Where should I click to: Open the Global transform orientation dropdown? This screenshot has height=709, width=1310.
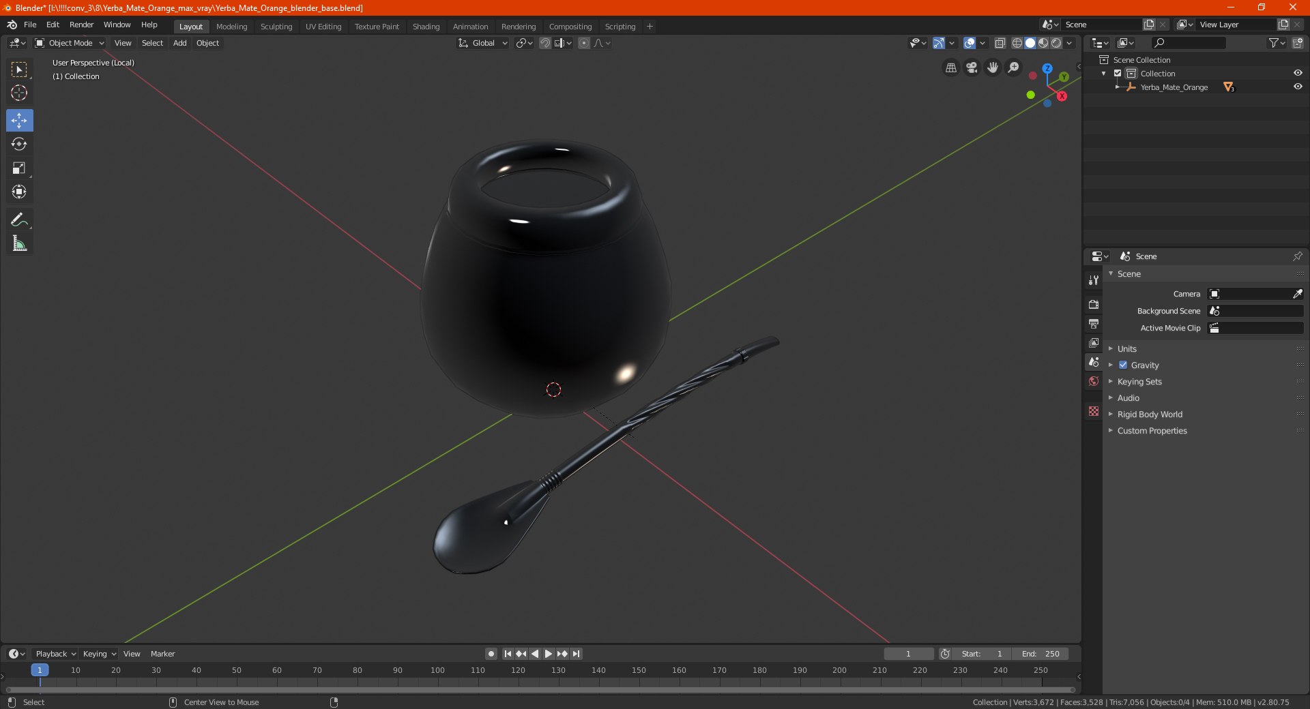[482, 43]
